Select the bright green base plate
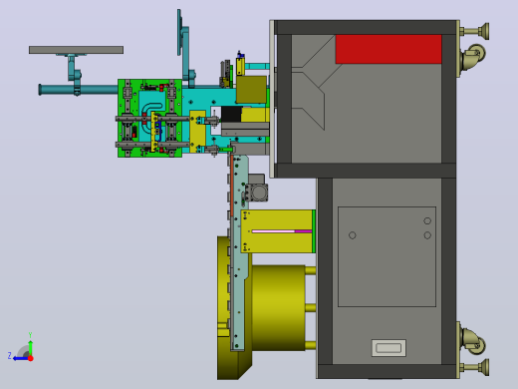The image size is (518, 389). pos(149,118)
